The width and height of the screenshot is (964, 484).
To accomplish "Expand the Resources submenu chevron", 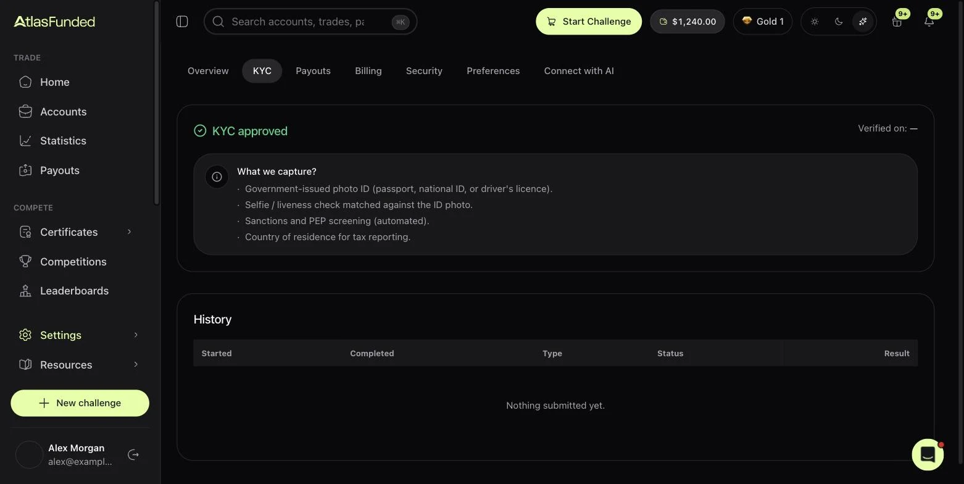I will (136, 365).
